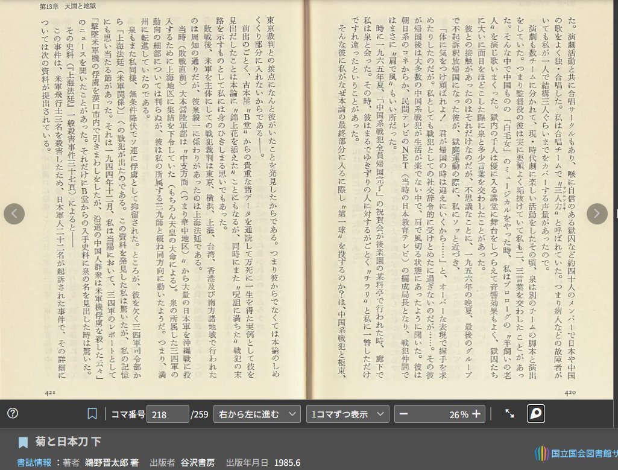The width and height of the screenshot is (618, 470).
Task: Toggle the full-text search magnifier icon
Action: coord(535,414)
